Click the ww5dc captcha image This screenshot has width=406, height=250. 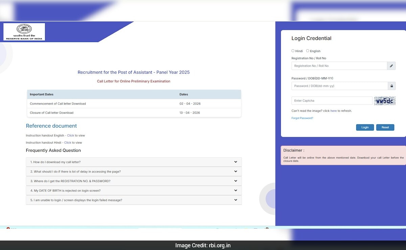click(x=385, y=101)
